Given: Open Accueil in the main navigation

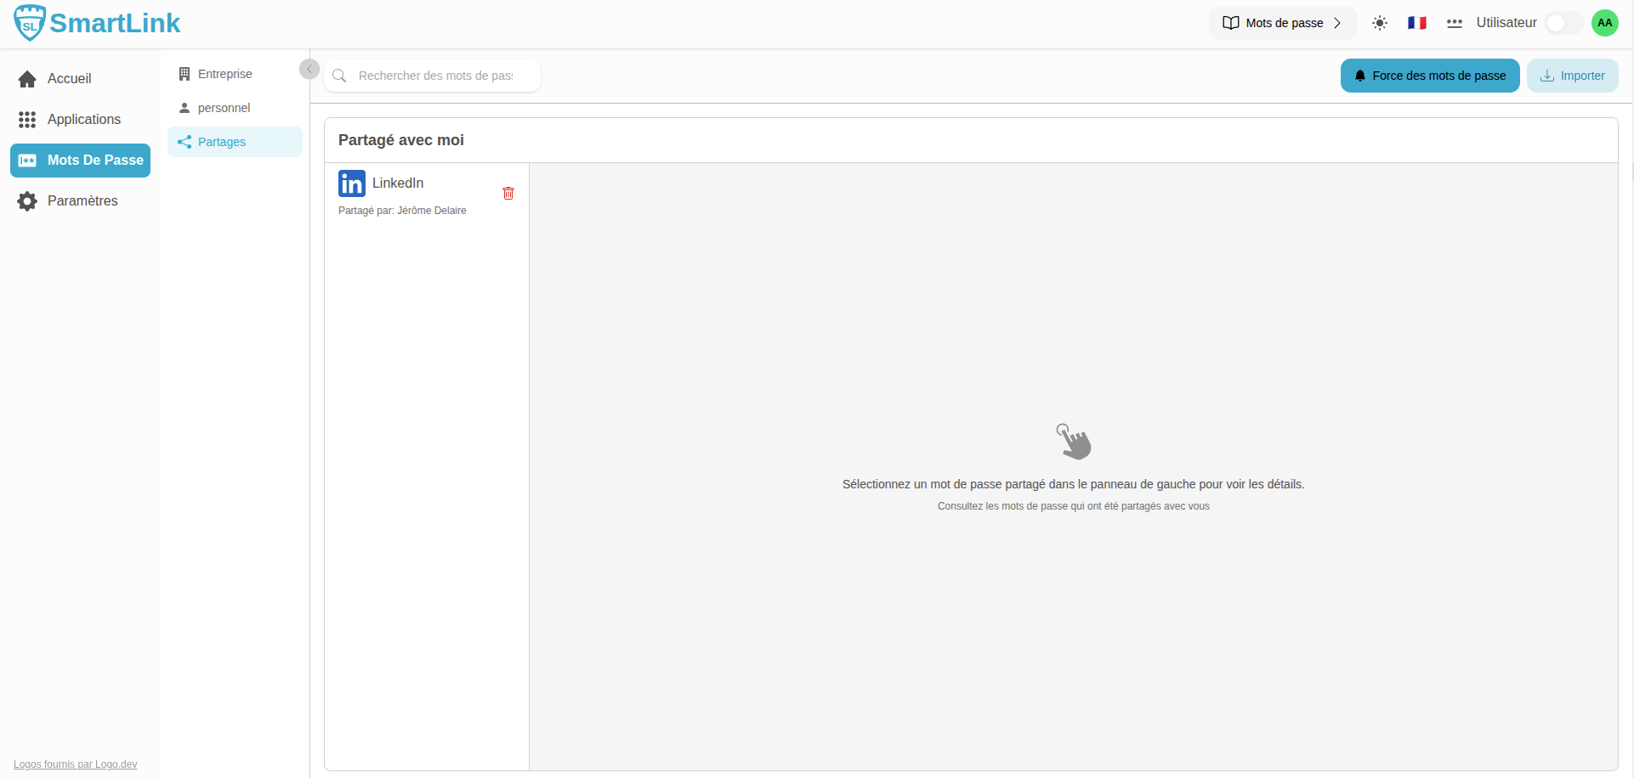Looking at the screenshot, I should pos(69,79).
